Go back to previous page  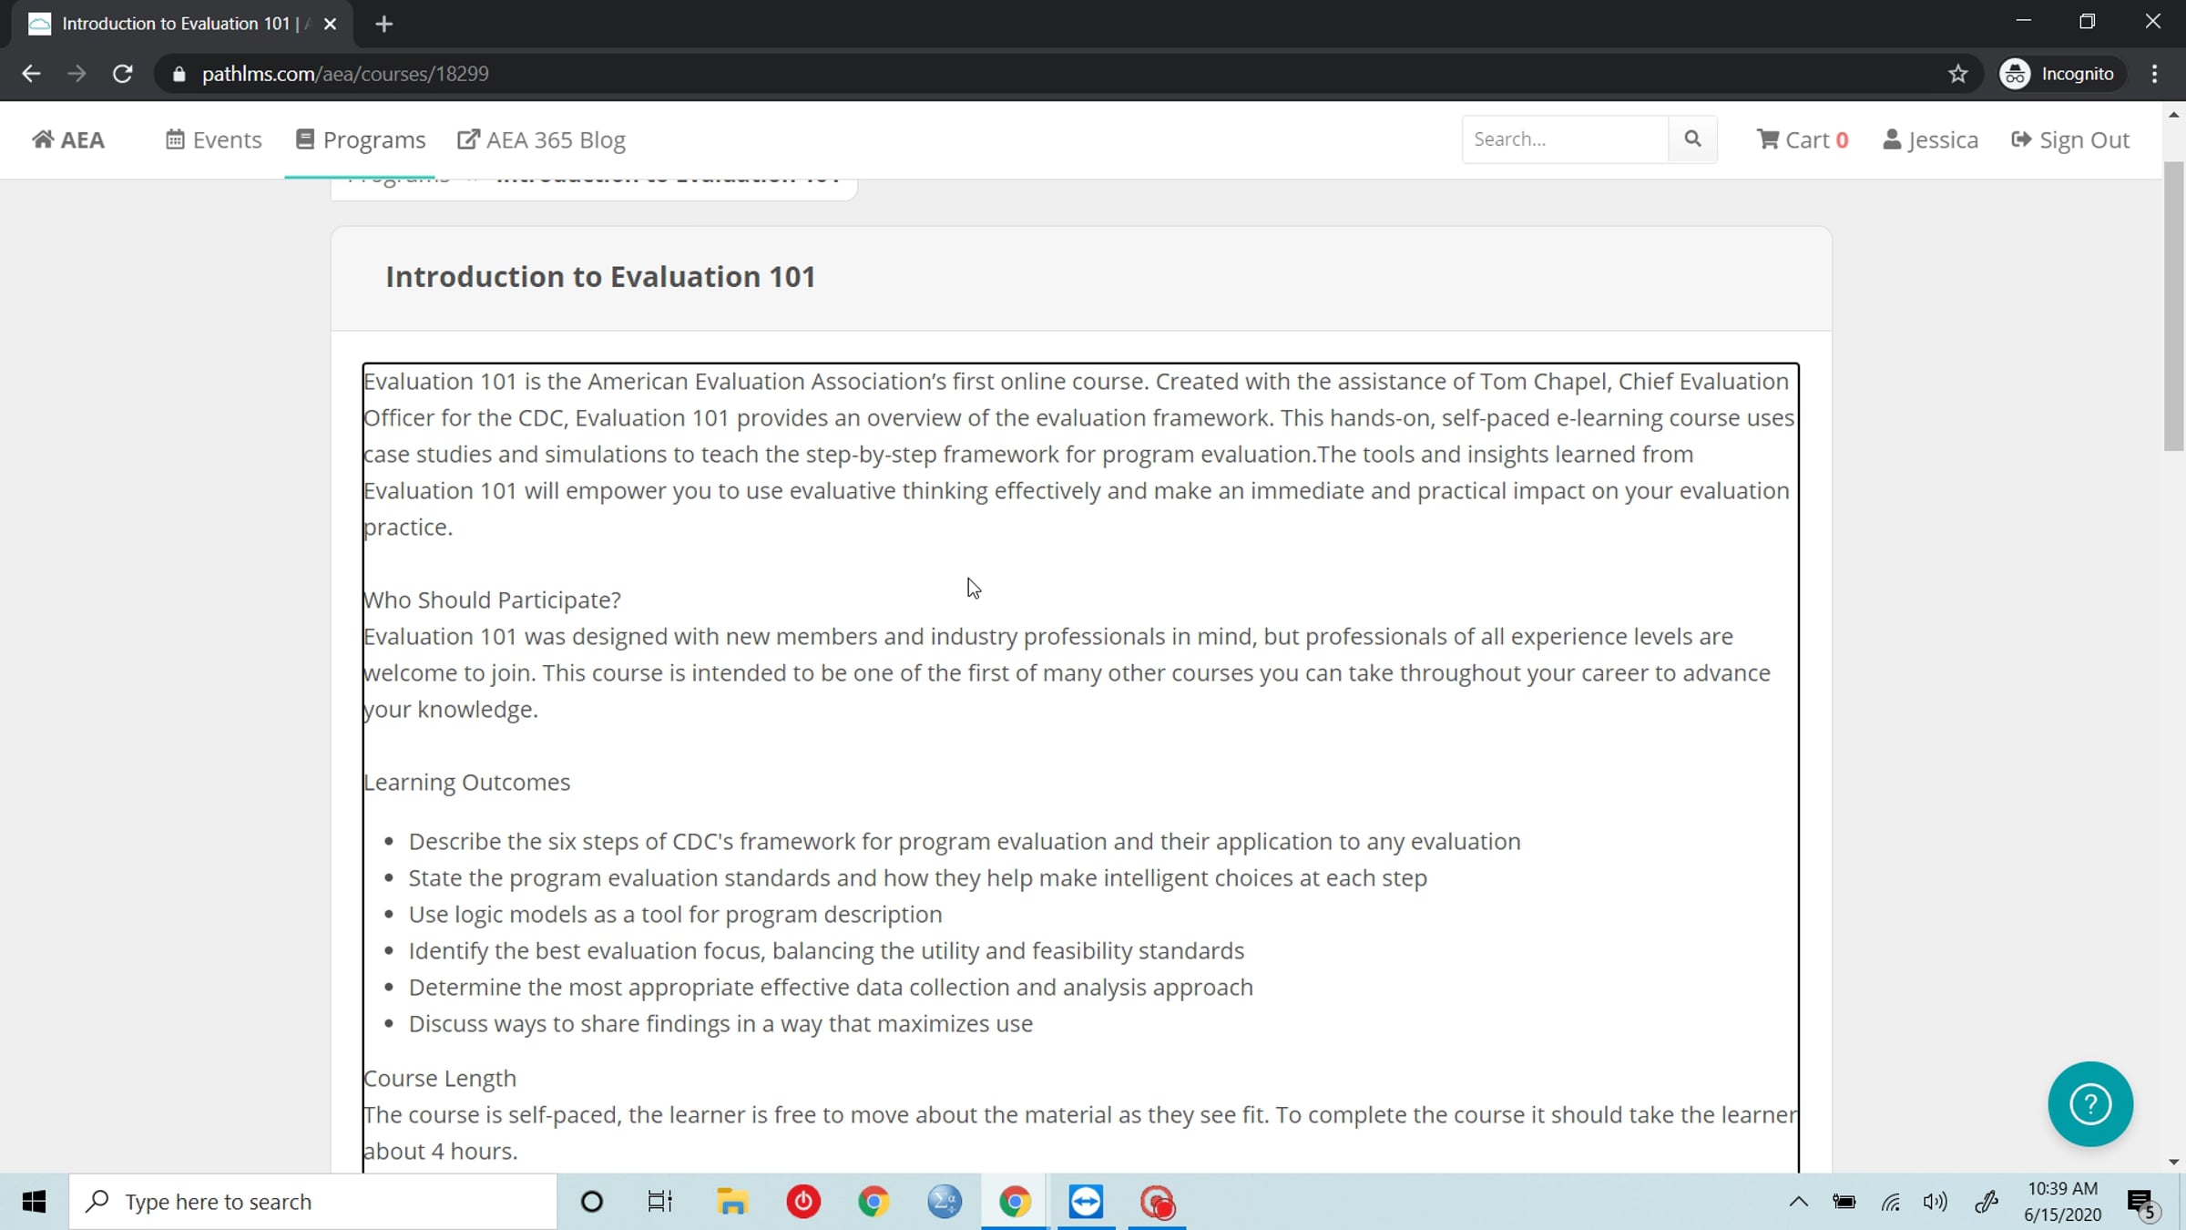pyautogui.click(x=31, y=74)
